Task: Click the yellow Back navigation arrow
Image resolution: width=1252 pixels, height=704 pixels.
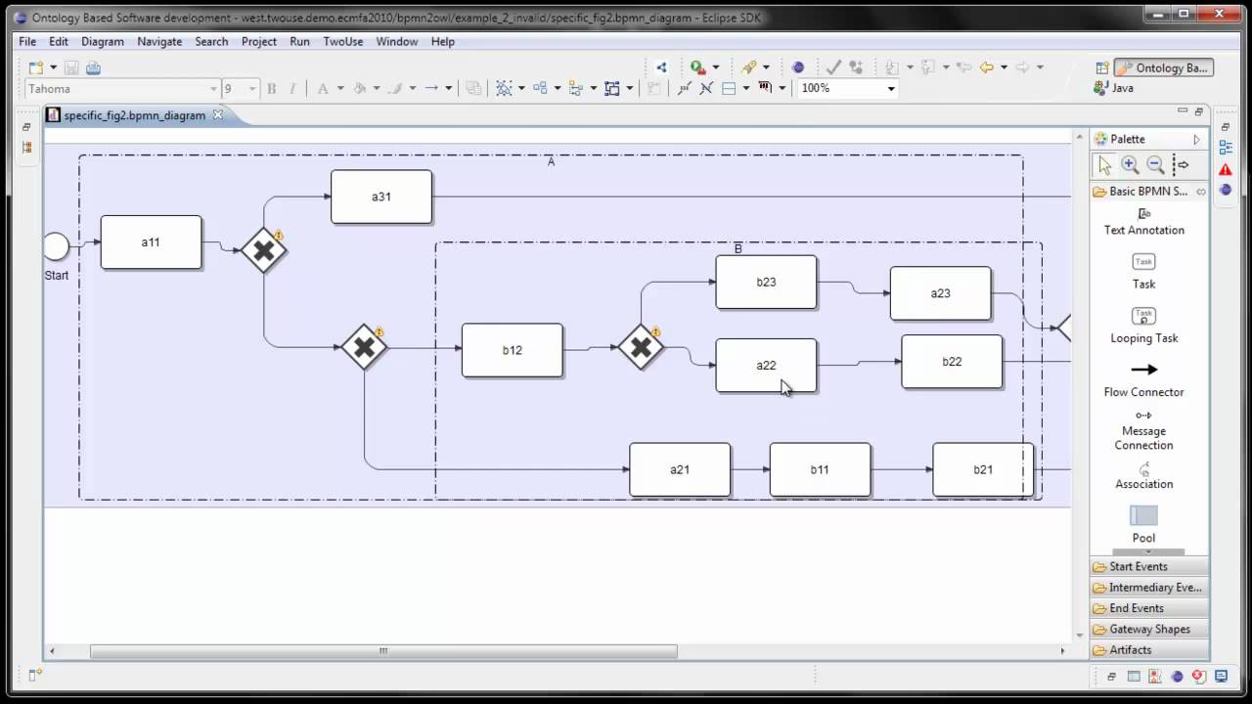Action: pyautogui.click(x=986, y=67)
